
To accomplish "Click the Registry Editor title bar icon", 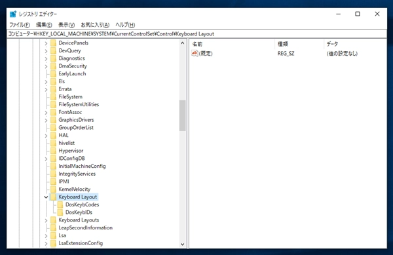I will click(13, 14).
